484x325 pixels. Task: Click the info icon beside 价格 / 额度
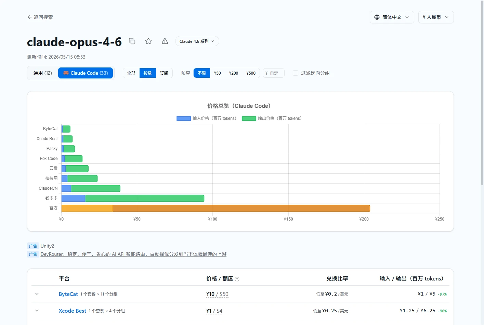(237, 279)
